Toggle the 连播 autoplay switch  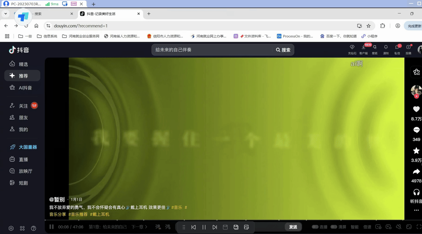pos(315,227)
